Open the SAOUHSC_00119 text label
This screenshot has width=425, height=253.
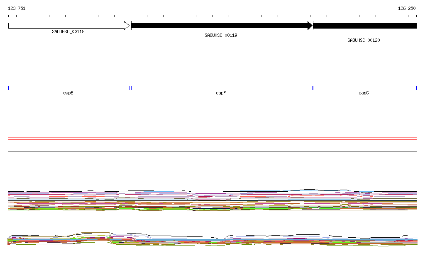pos(221,35)
